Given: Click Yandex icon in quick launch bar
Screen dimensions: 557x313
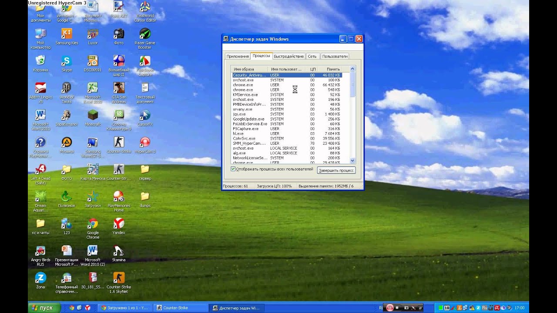Looking at the screenshot, I should (87, 307).
